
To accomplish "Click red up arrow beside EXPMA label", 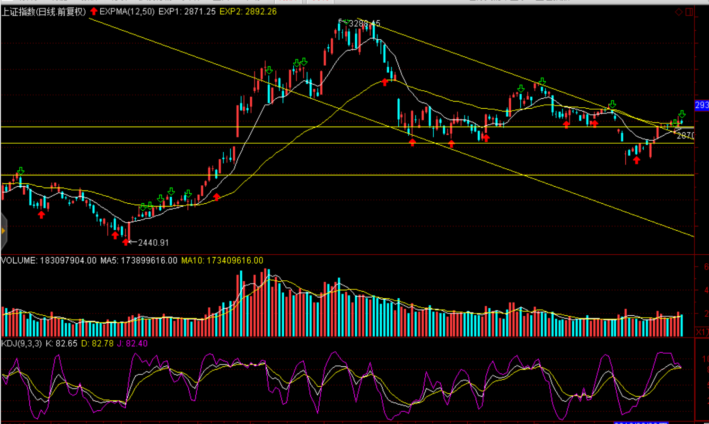I will pos(94,11).
